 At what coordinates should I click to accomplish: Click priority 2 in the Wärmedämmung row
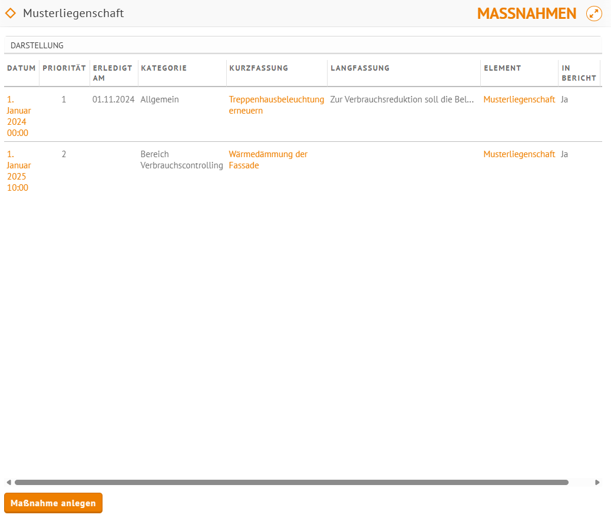pyautogui.click(x=64, y=154)
